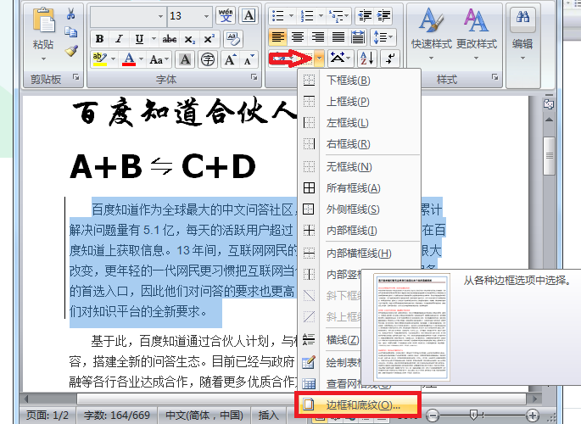The image size is (581, 424).
Task: Apply character shading gray A icon
Action: (x=185, y=59)
